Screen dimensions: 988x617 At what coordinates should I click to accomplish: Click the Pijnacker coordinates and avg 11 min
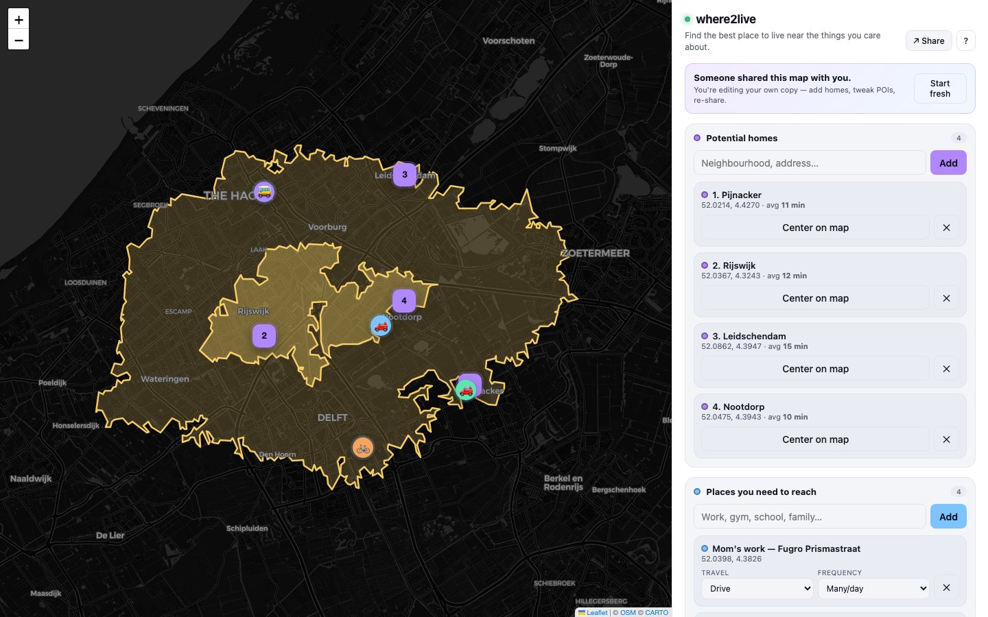point(753,205)
